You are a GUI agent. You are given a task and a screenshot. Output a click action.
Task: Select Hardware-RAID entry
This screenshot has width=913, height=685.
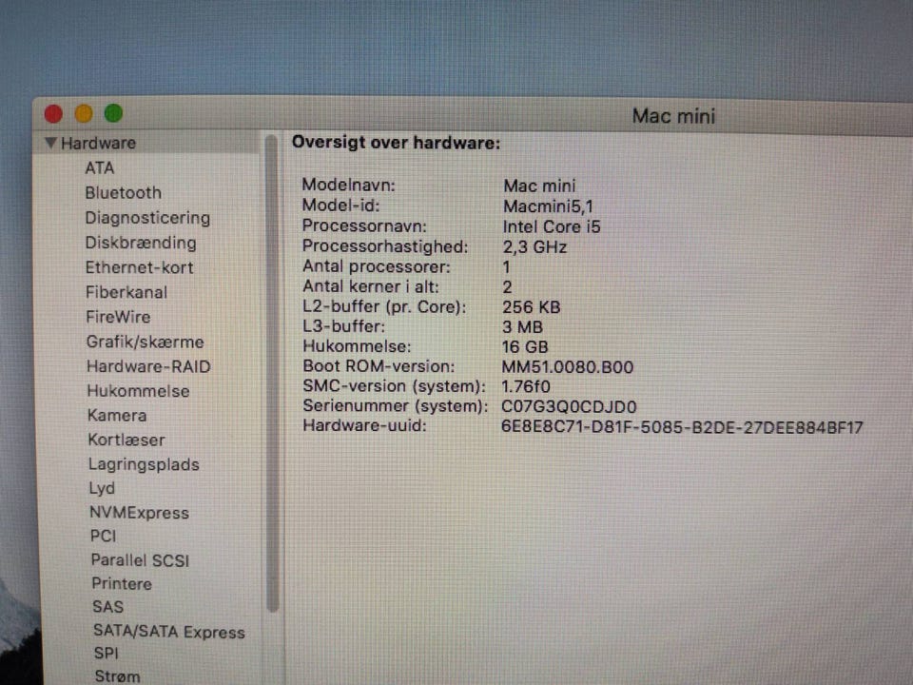pyautogui.click(x=148, y=366)
